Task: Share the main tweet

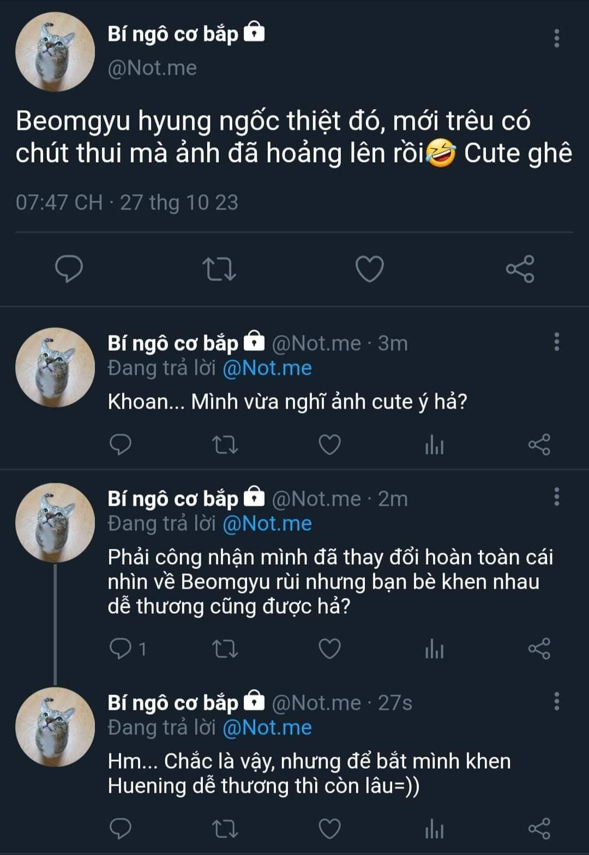Action: 520,269
